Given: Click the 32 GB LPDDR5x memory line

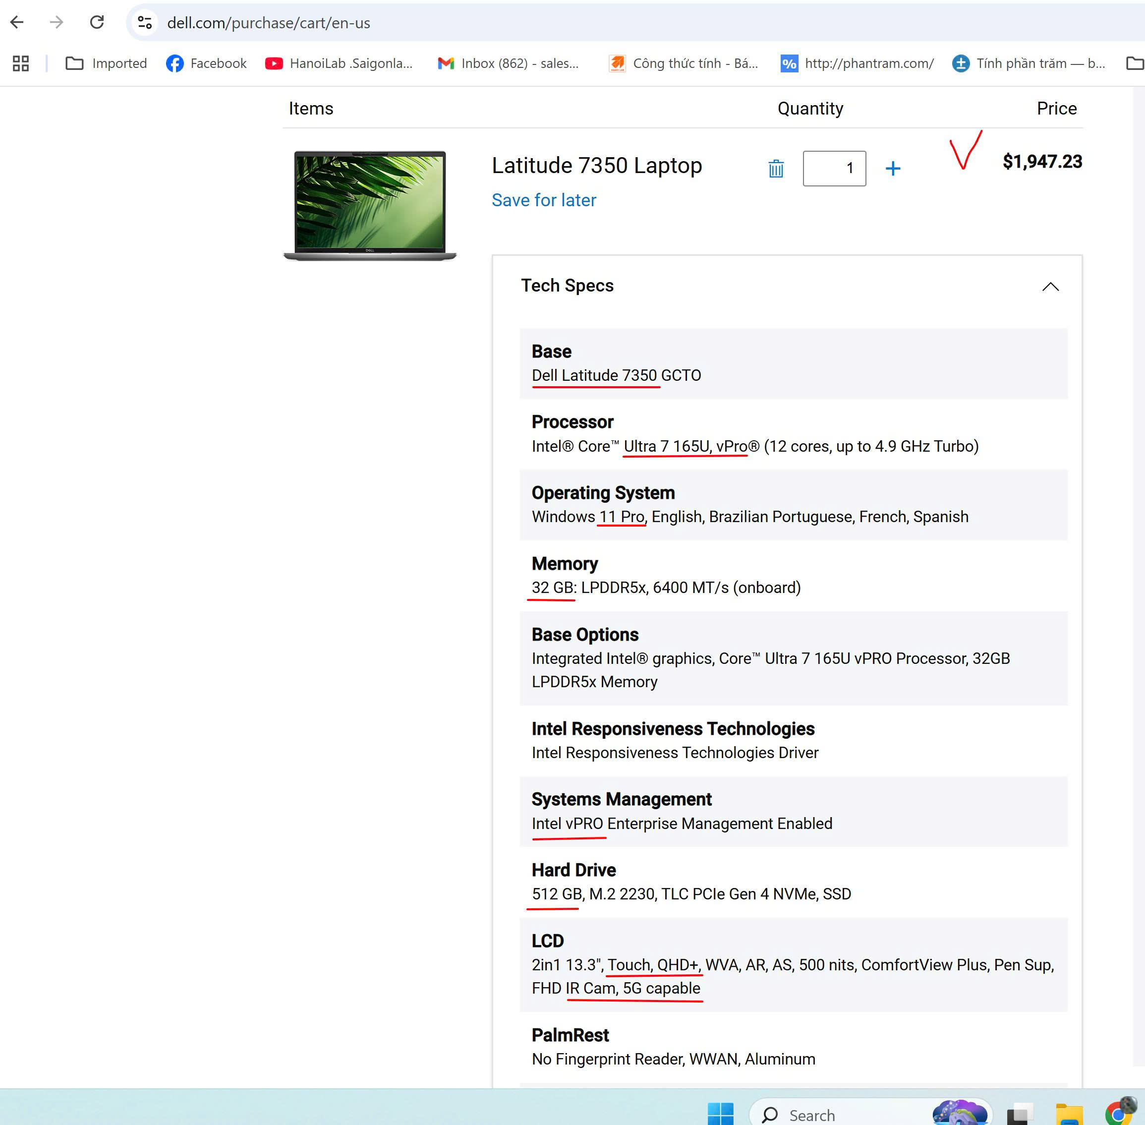Looking at the screenshot, I should click(x=666, y=588).
